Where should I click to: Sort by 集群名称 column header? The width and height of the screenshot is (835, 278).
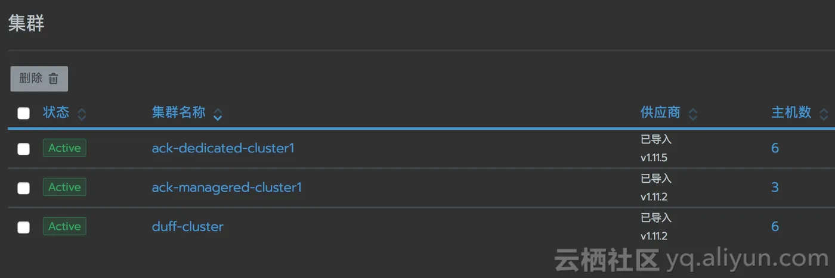pyautogui.click(x=178, y=113)
